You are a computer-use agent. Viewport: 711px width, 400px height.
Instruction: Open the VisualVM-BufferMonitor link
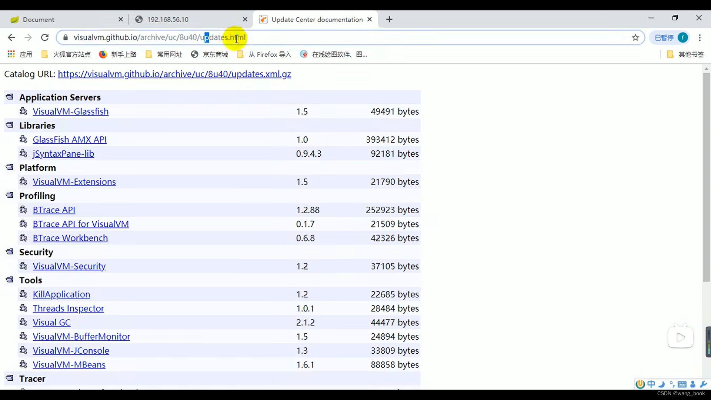(x=81, y=337)
